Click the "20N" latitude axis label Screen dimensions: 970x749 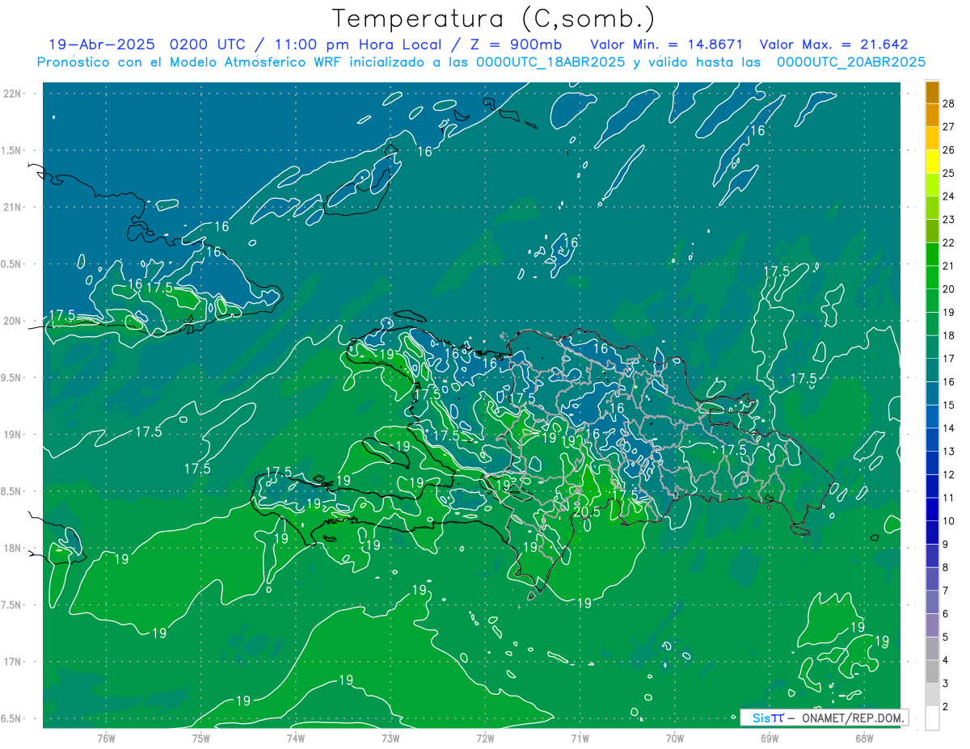[14, 321]
